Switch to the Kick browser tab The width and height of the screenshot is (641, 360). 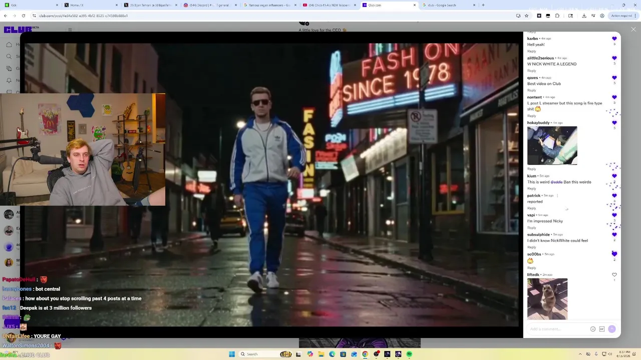pos(32,5)
